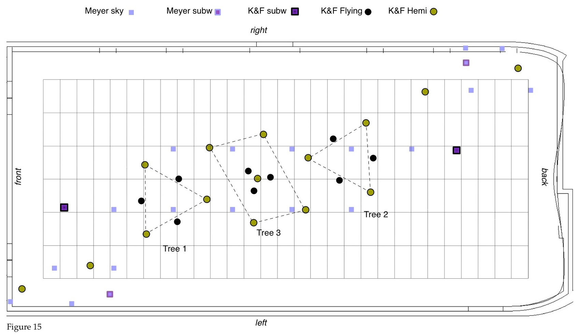This screenshot has width=580, height=335.
Task: Click the 'back' wall label
Action: coord(544,177)
